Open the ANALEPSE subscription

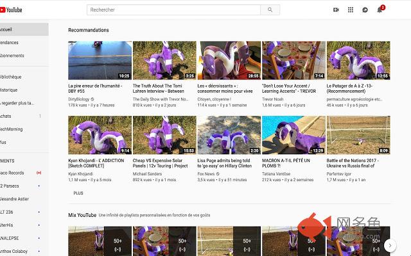coord(24,238)
